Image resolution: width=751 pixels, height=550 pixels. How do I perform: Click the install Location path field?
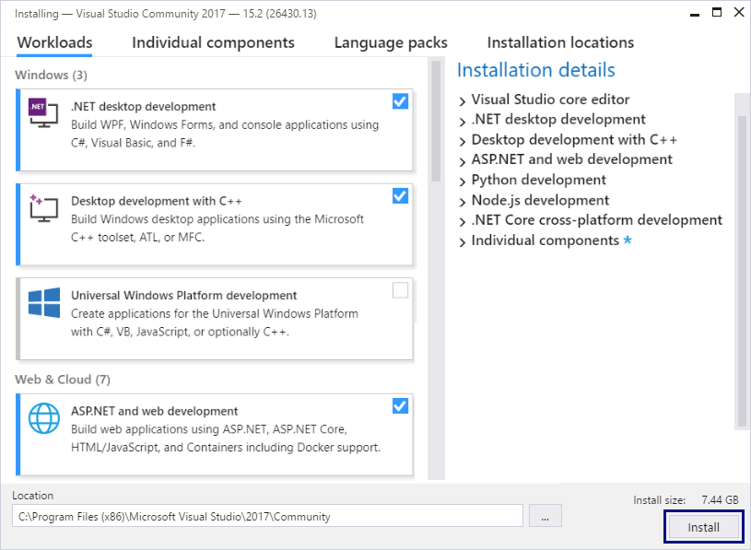(x=267, y=516)
